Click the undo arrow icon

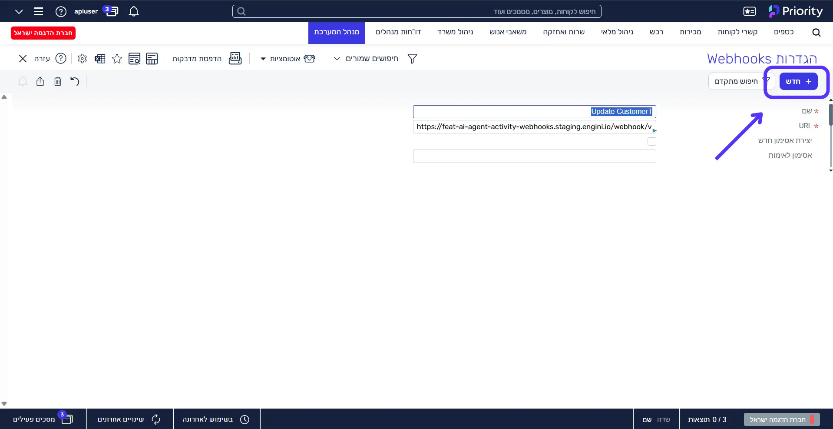[75, 81]
